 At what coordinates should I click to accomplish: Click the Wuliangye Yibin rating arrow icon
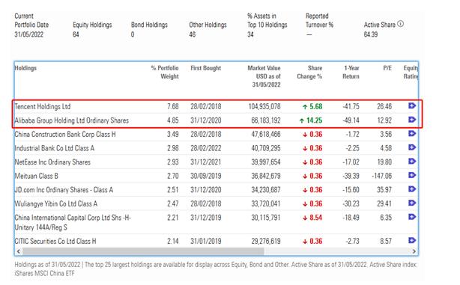[x=412, y=203]
